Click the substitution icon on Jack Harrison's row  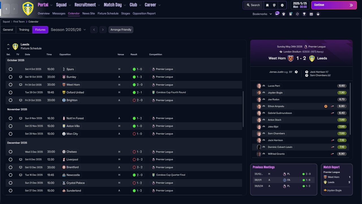click(x=333, y=140)
